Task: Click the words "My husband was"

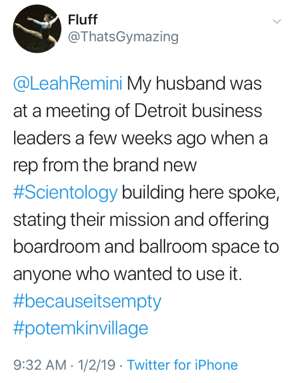Action: pyautogui.click(x=194, y=83)
